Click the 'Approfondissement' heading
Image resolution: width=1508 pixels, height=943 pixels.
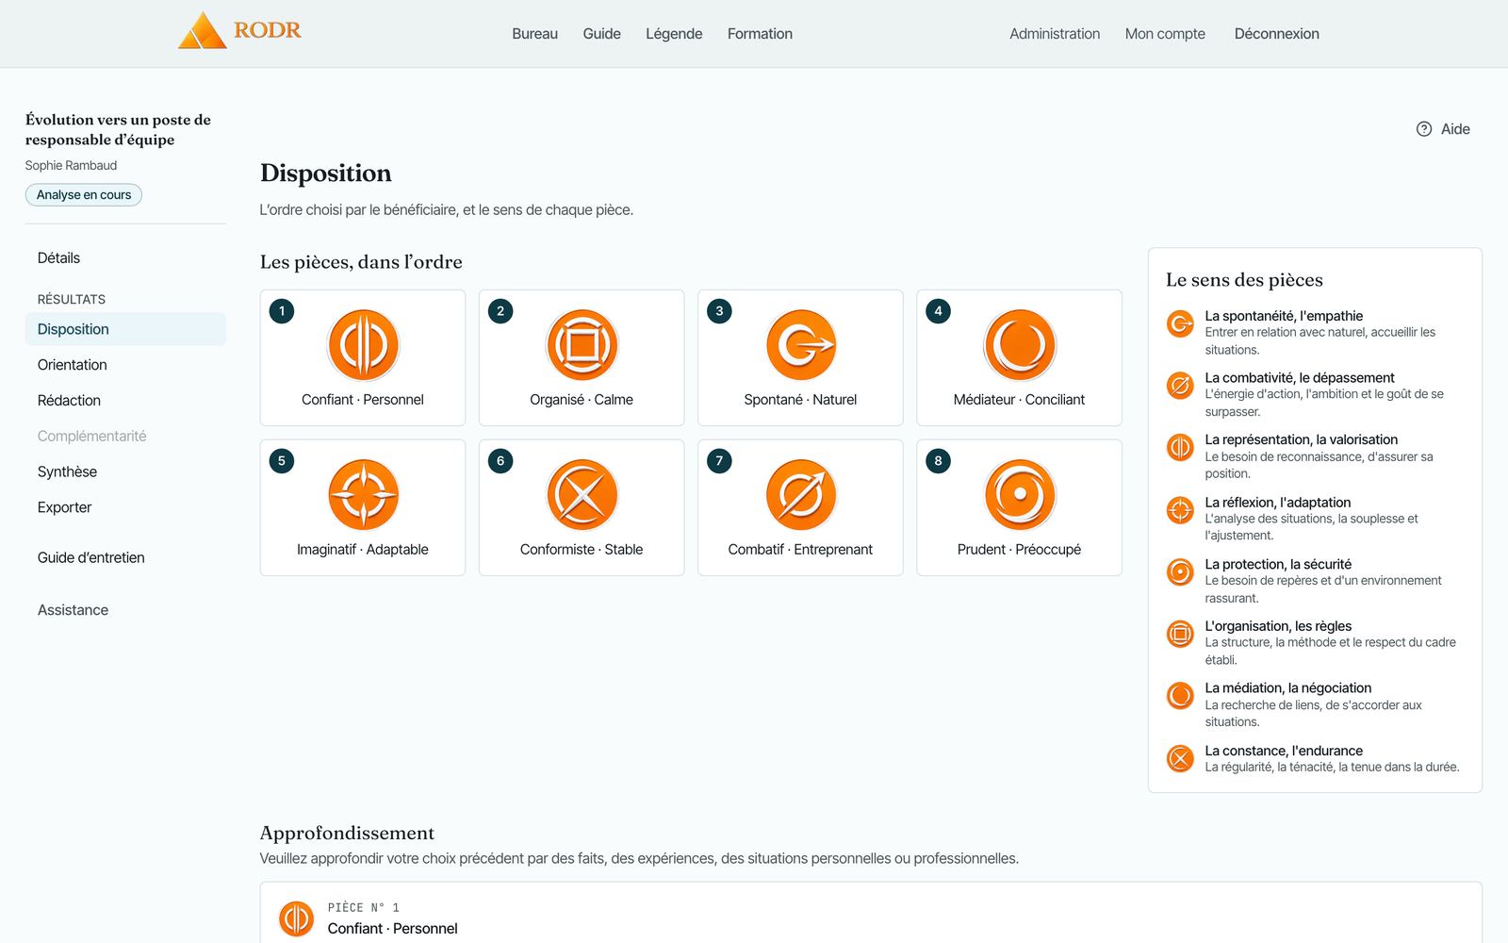[347, 834]
